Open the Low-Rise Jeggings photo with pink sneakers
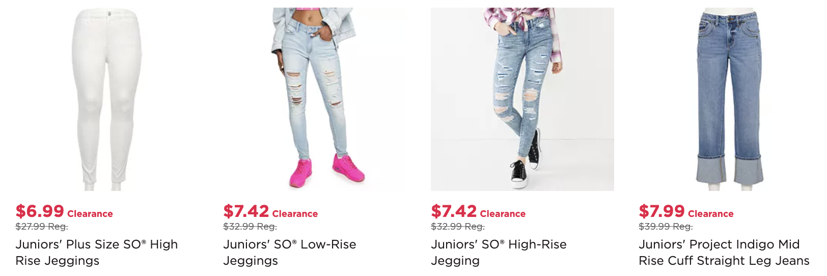827x276 pixels. (x=315, y=99)
